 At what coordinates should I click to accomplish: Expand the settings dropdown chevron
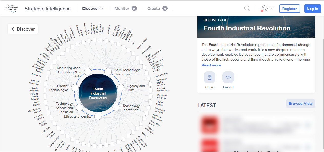271,8
